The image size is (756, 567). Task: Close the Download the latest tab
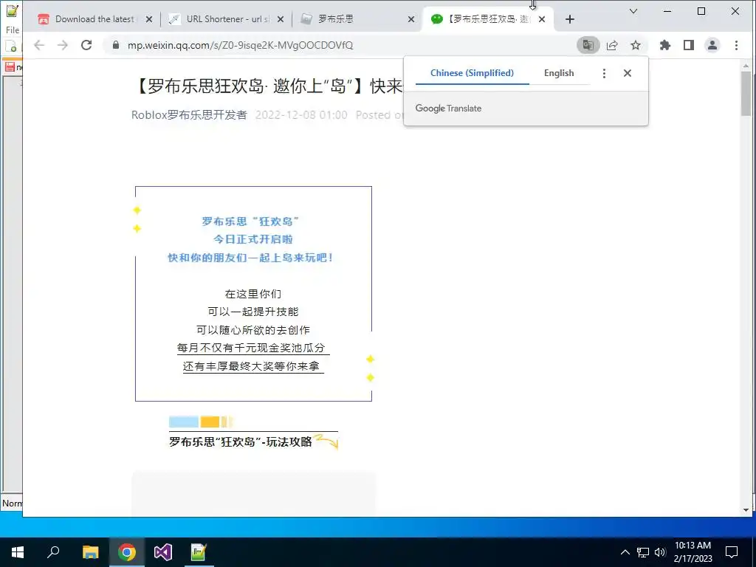point(149,19)
